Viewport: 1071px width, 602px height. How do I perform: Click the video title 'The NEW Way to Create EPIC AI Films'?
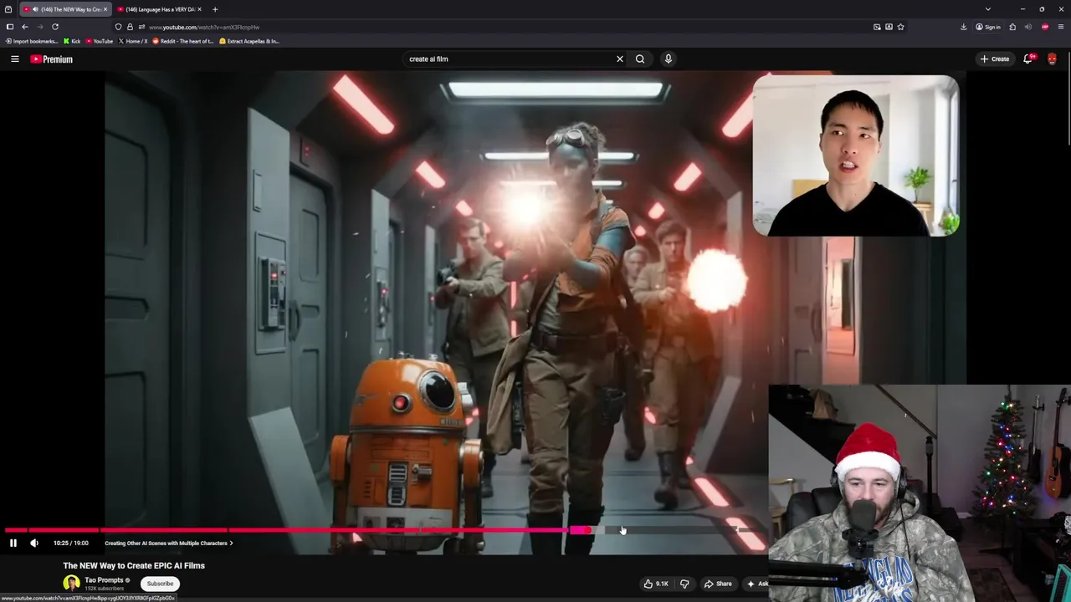(x=134, y=565)
